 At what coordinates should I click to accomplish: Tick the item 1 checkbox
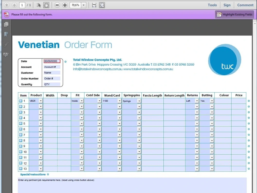21,101
